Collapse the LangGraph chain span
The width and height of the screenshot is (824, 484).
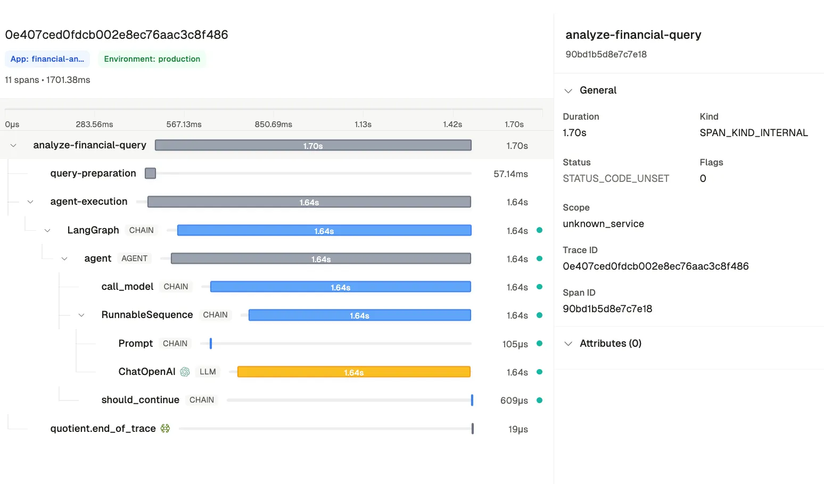click(47, 230)
